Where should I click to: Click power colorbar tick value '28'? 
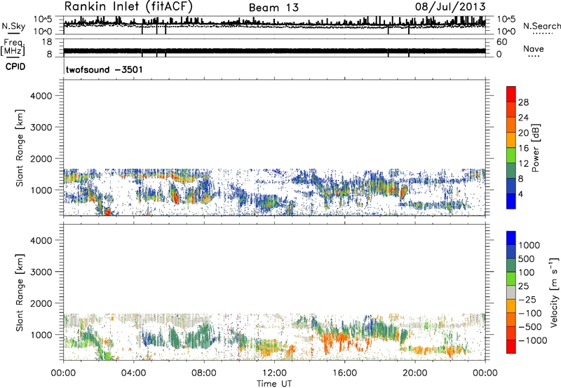tap(523, 102)
